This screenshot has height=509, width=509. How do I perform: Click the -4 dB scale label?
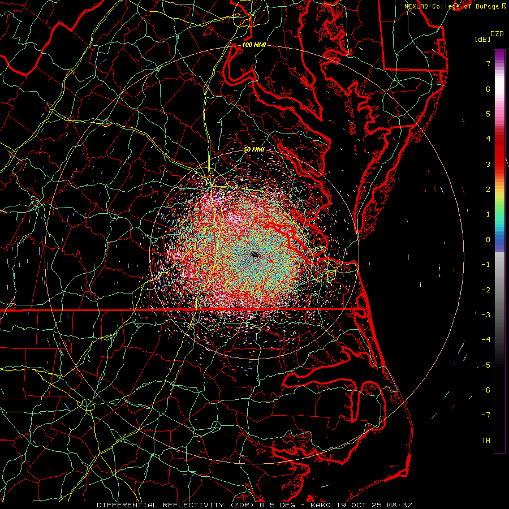[486, 339]
